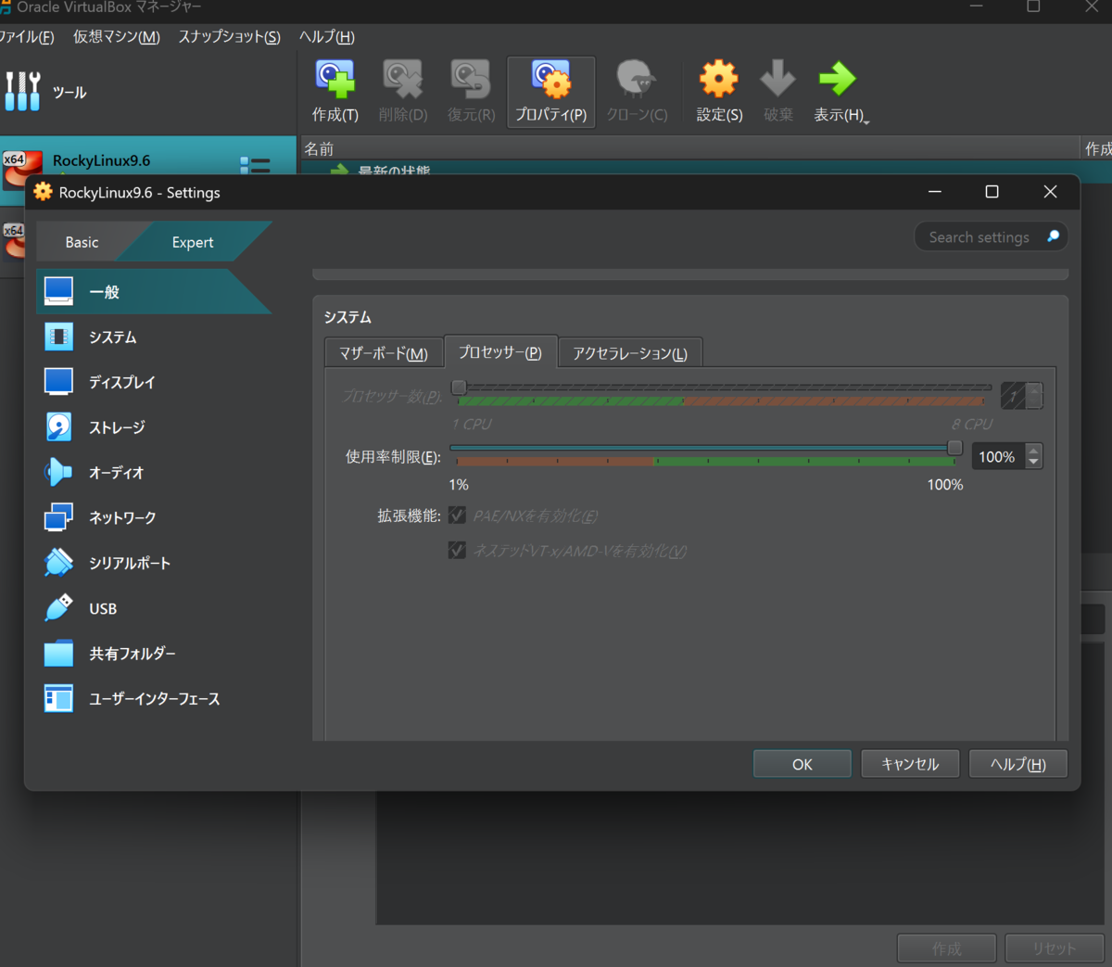Decrease 使用率制限 value with down arrow
Image resolution: width=1112 pixels, height=967 pixels.
click(1034, 462)
